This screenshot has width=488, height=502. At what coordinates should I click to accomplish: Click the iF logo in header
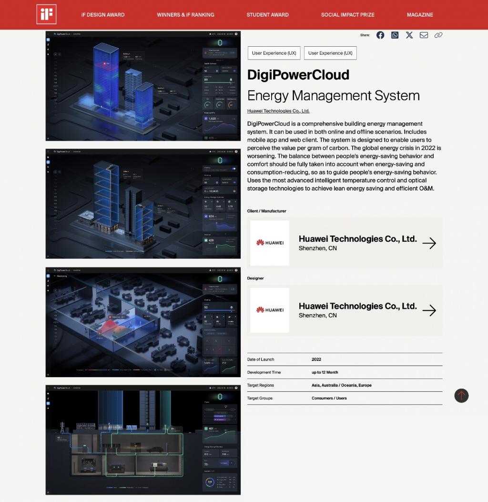[x=46, y=14]
